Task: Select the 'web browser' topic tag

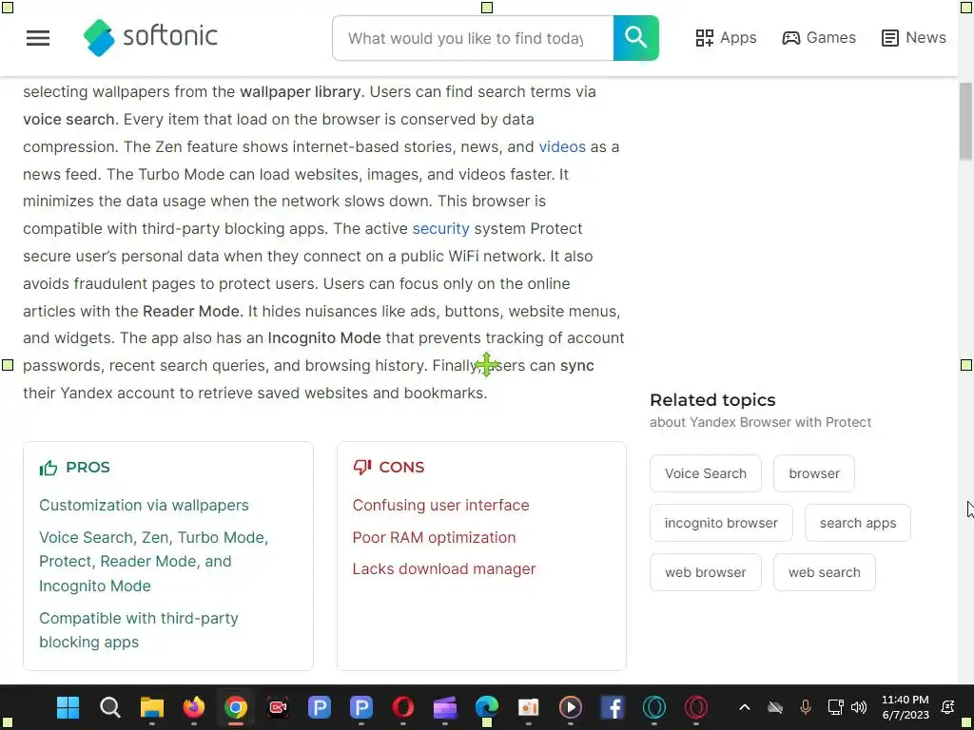Action: [706, 572]
